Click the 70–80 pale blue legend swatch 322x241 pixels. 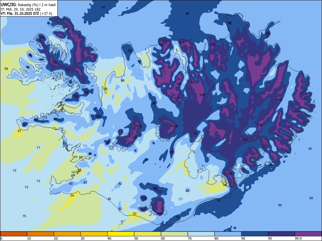[x=201, y=234]
